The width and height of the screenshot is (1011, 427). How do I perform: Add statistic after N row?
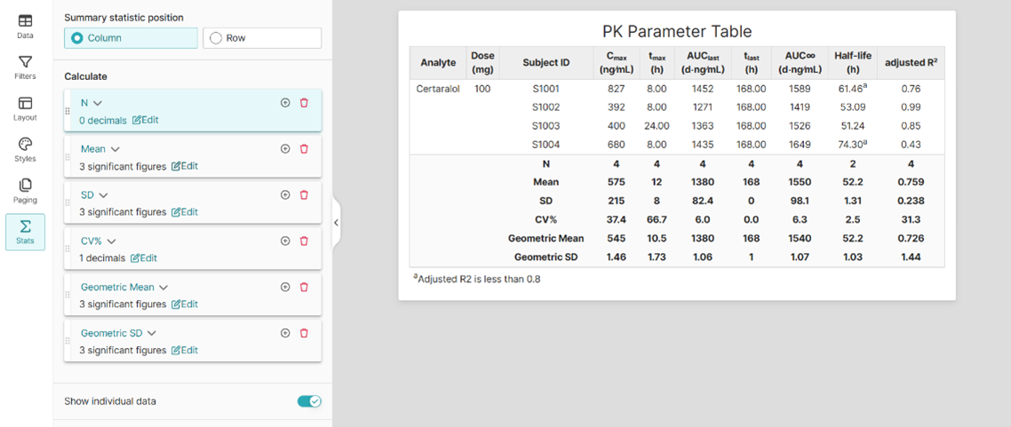pos(285,102)
